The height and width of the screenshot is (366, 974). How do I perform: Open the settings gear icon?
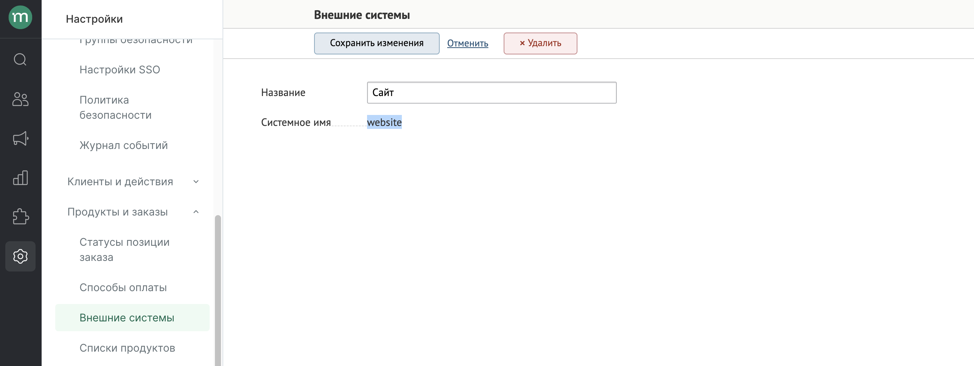pos(20,256)
